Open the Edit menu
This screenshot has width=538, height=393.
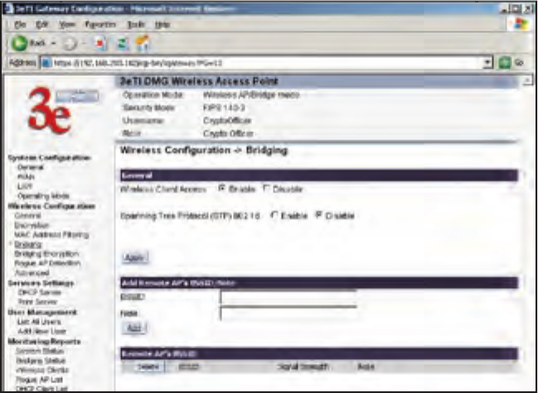click(41, 25)
